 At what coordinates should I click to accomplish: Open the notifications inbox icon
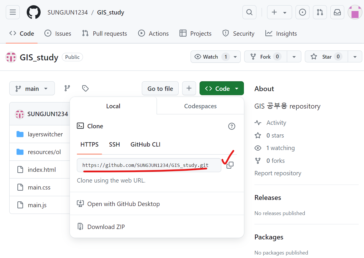point(337,12)
